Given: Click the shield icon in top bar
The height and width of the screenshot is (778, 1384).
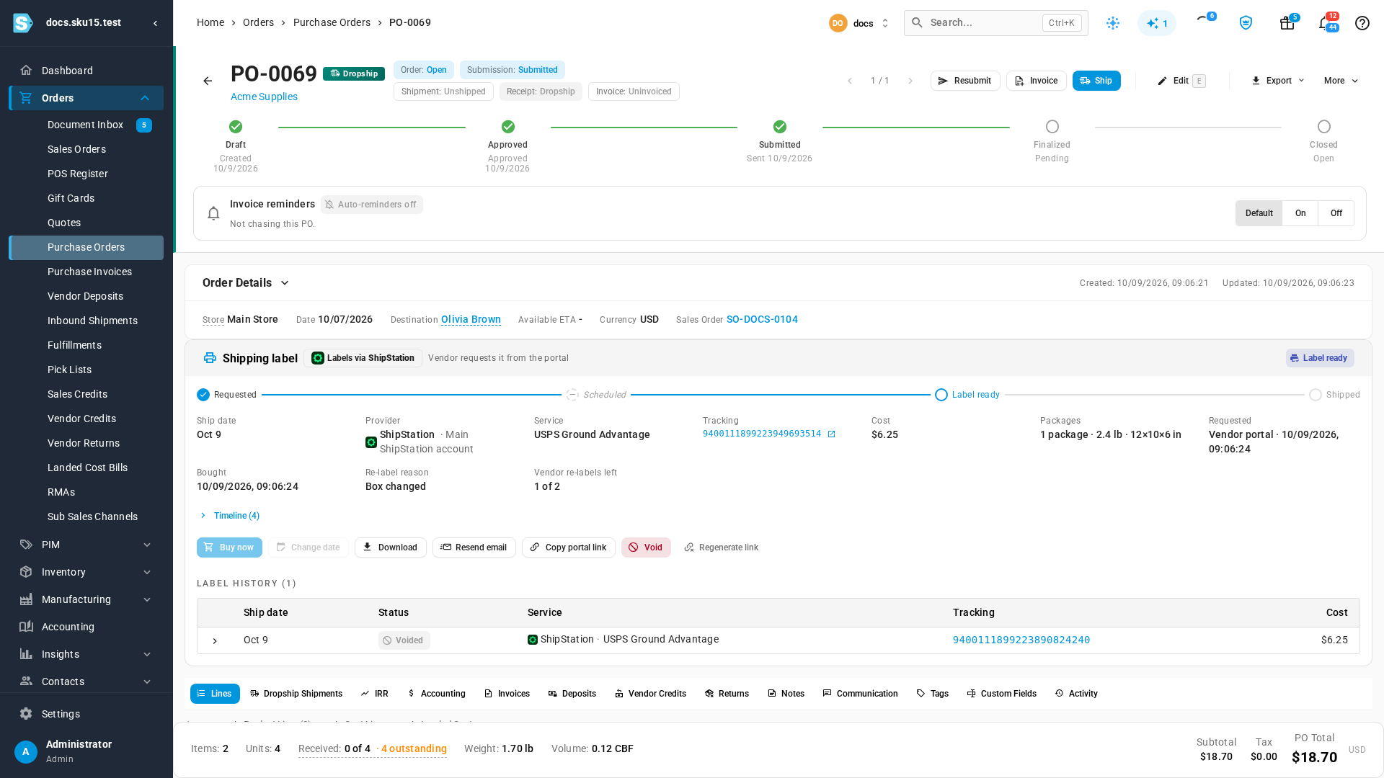Looking at the screenshot, I should (x=1246, y=23).
